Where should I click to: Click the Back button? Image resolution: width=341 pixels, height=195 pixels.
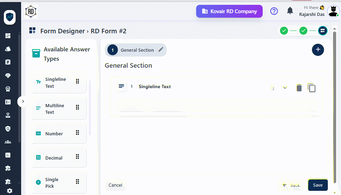point(291,185)
